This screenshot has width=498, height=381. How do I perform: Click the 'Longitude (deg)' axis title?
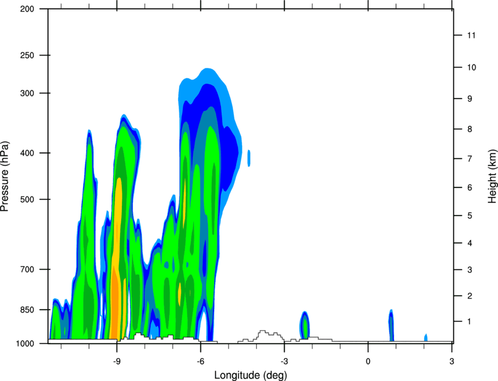(251, 375)
